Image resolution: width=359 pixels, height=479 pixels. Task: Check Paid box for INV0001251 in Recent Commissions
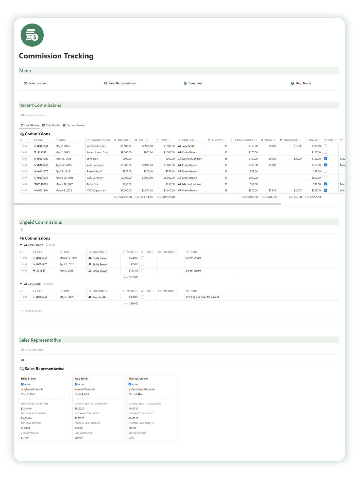(x=325, y=146)
